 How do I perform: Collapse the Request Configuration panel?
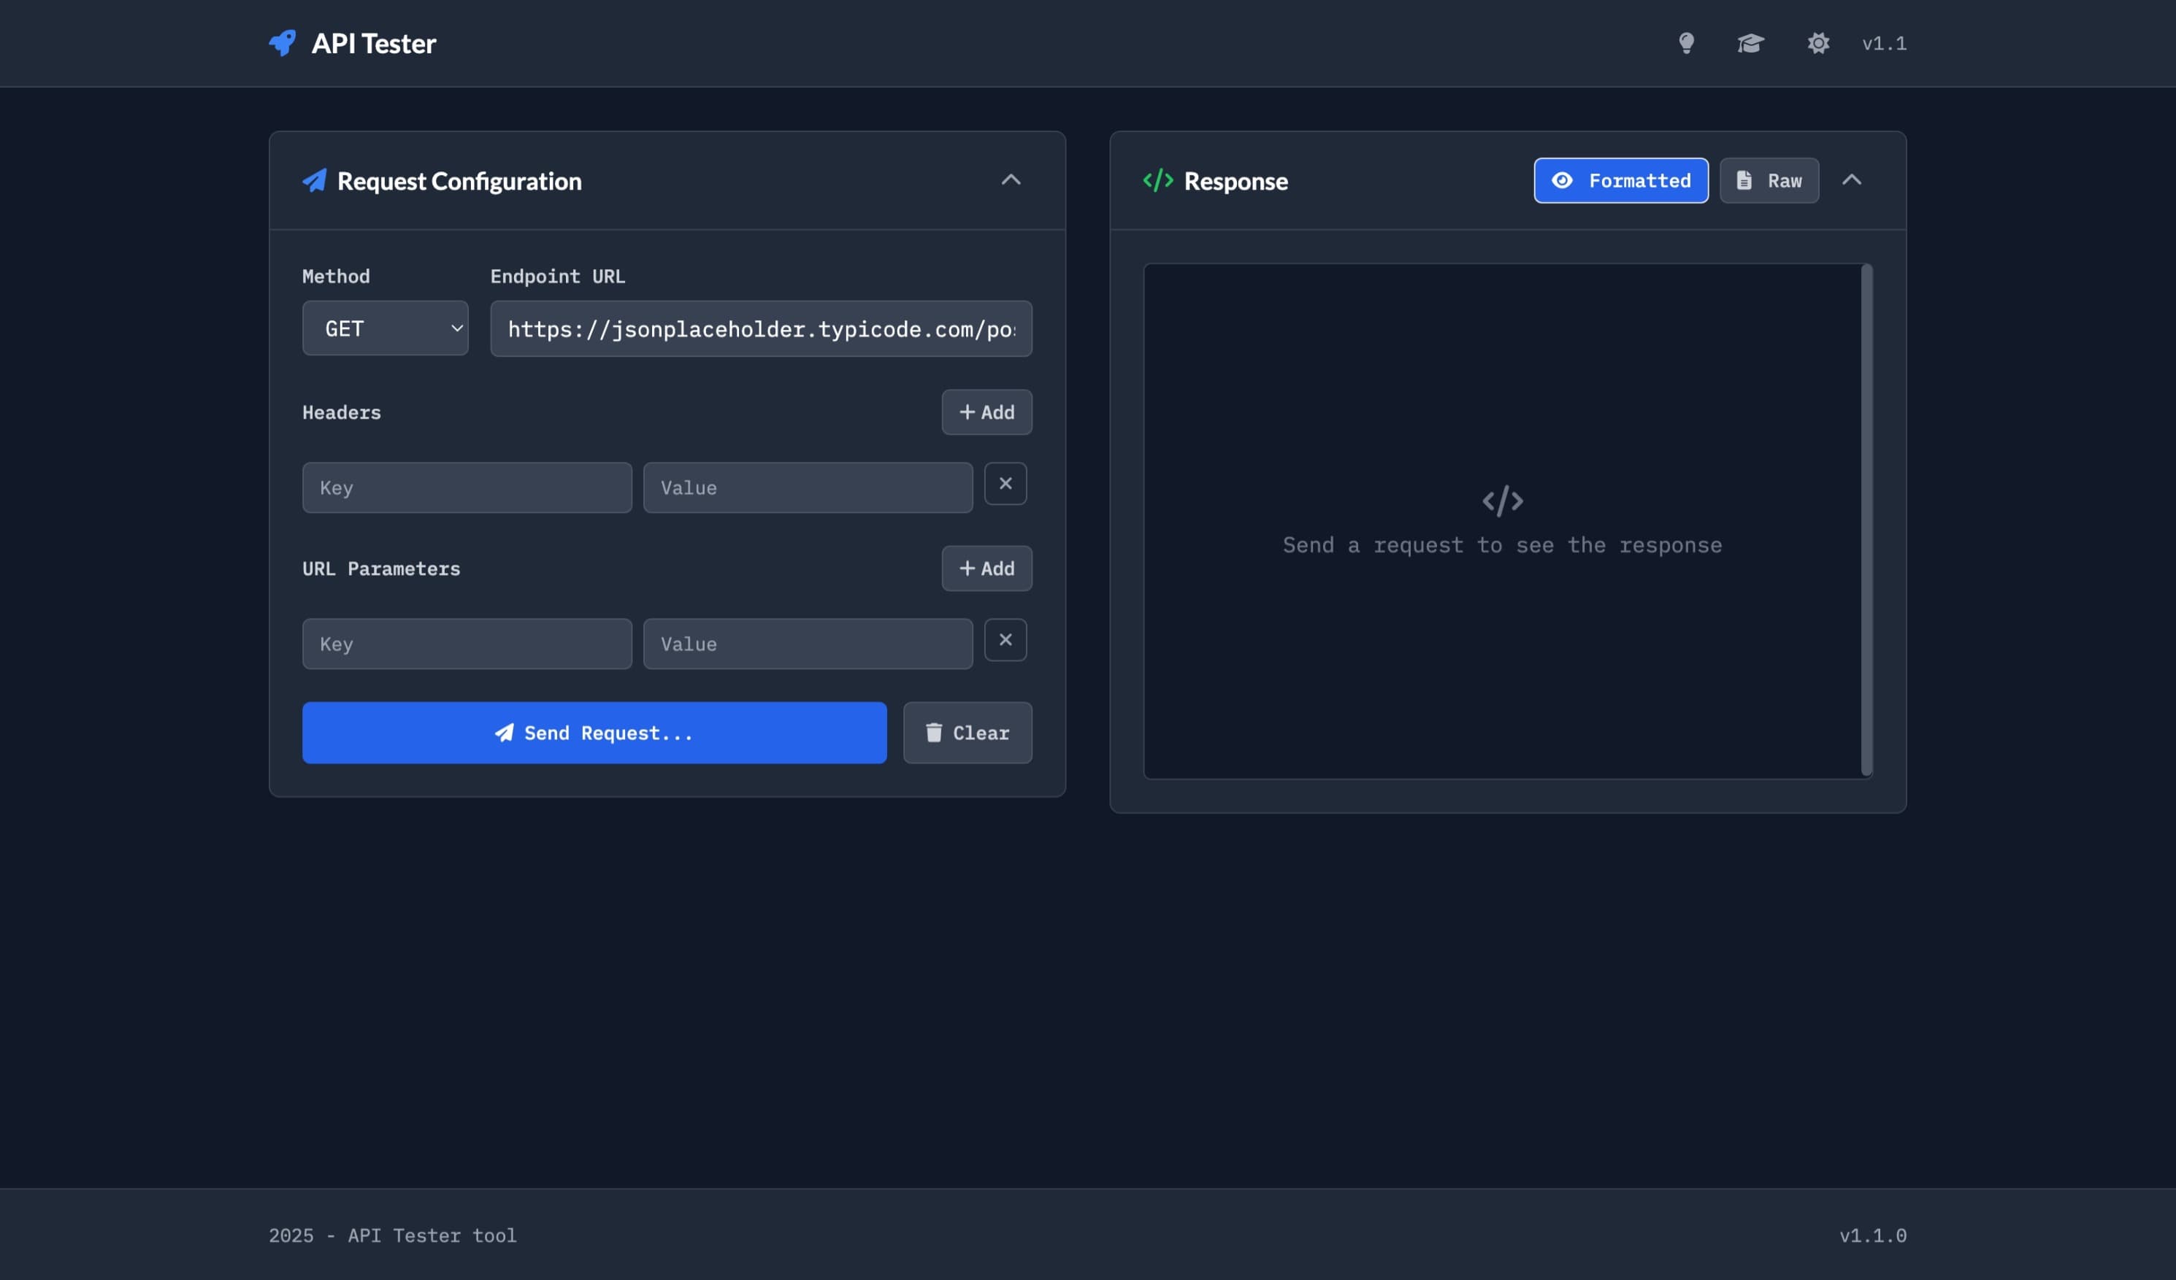[x=1011, y=180]
